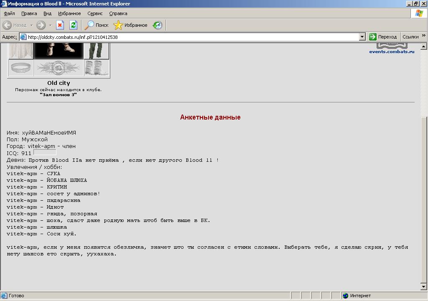Click the Пол: Мужской line
This screenshot has width=428, height=301.
[x=27, y=139]
